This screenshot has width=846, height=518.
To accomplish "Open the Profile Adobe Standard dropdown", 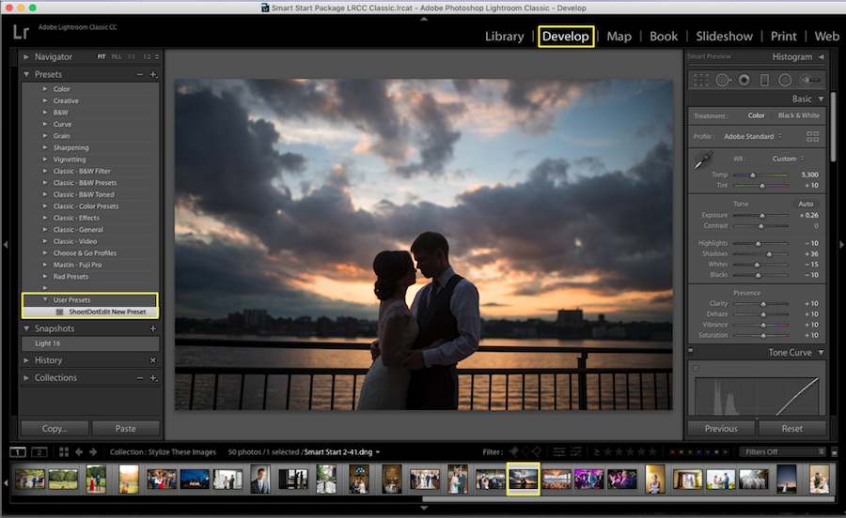I will pos(753,137).
